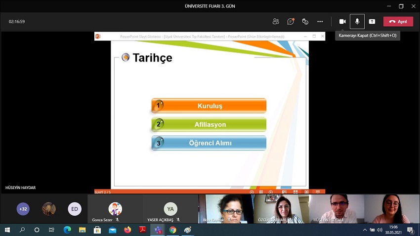Turn off the camera in the meeting

point(342,21)
